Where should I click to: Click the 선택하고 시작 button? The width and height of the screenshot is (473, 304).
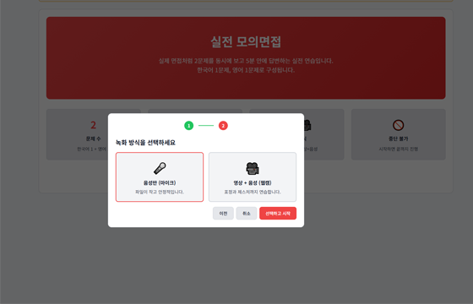click(x=278, y=213)
